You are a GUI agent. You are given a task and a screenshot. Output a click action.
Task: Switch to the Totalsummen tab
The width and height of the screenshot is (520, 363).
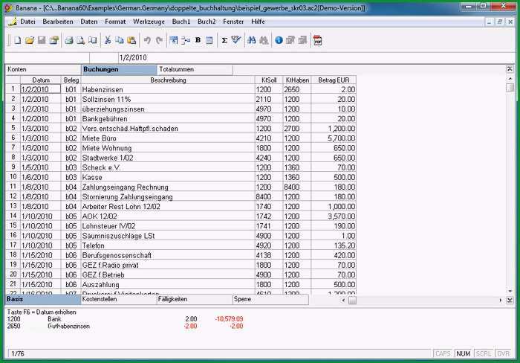pos(195,69)
